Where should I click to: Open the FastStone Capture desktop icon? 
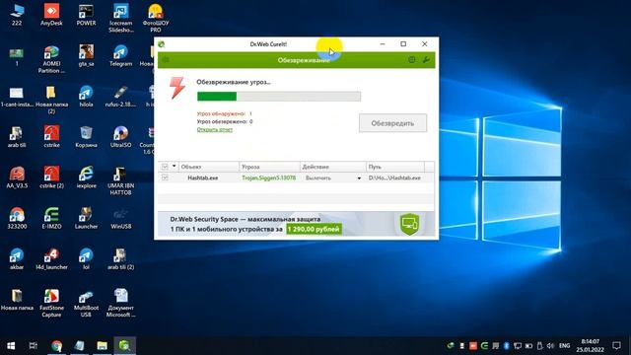click(x=51, y=303)
